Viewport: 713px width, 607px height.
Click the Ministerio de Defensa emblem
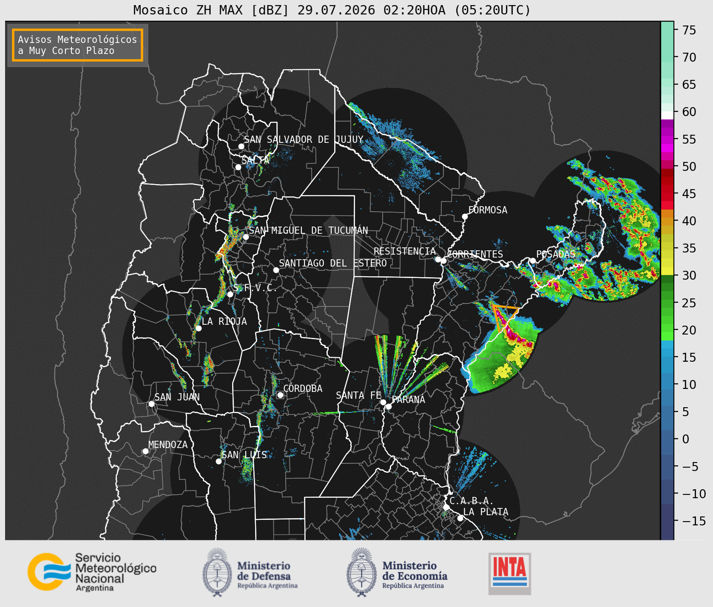point(217,572)
